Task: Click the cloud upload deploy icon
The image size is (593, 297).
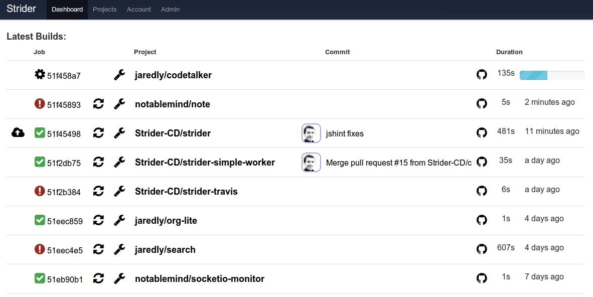Action: [x=18, y=132]
